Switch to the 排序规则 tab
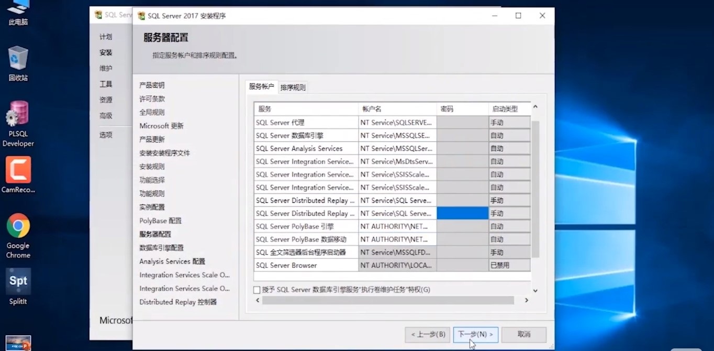 click(x=293, y=87)
